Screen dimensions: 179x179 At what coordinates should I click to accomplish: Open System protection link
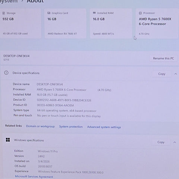(71, 127)
